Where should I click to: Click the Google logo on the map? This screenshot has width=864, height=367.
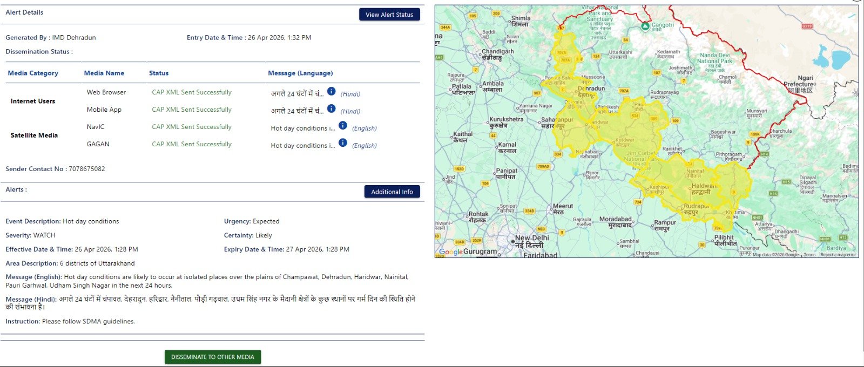tap(450, 252)
